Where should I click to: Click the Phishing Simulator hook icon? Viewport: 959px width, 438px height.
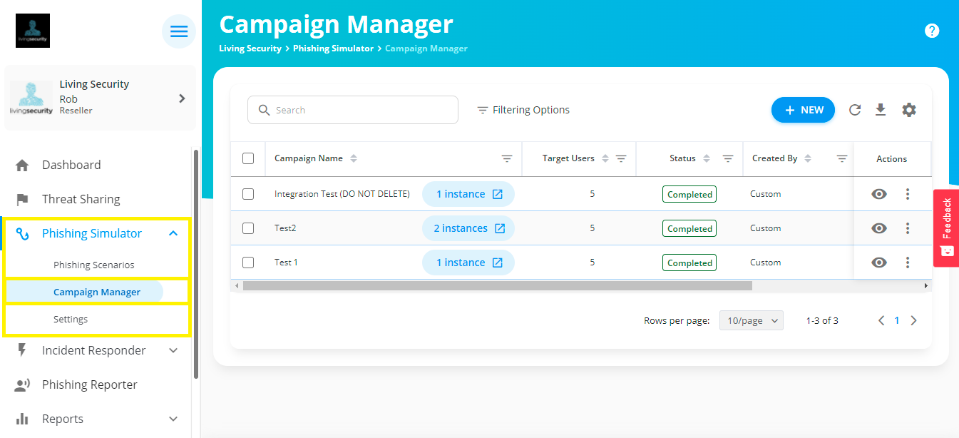tap(23, 234)
